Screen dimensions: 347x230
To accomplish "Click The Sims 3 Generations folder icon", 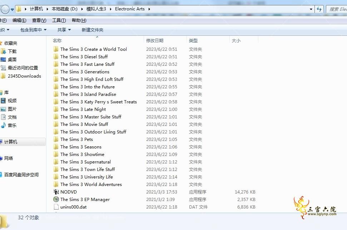I will click(x=56, y=72).
